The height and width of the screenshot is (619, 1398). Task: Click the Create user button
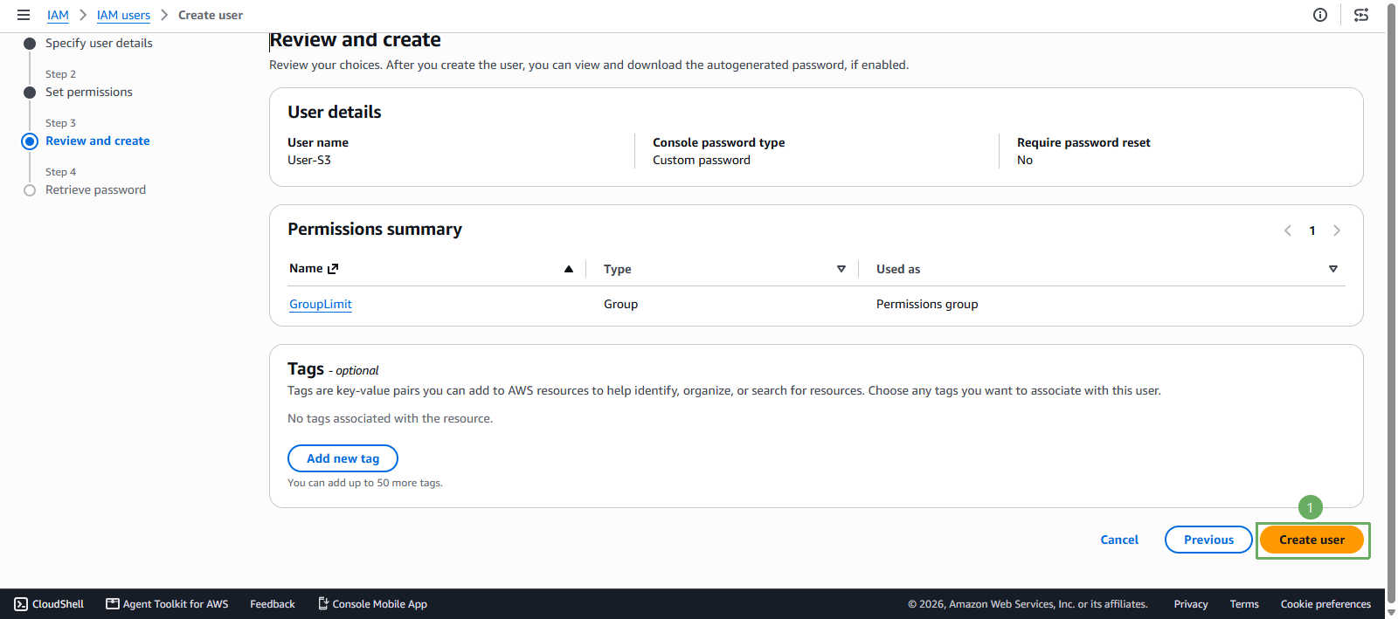pos(1311,540)
